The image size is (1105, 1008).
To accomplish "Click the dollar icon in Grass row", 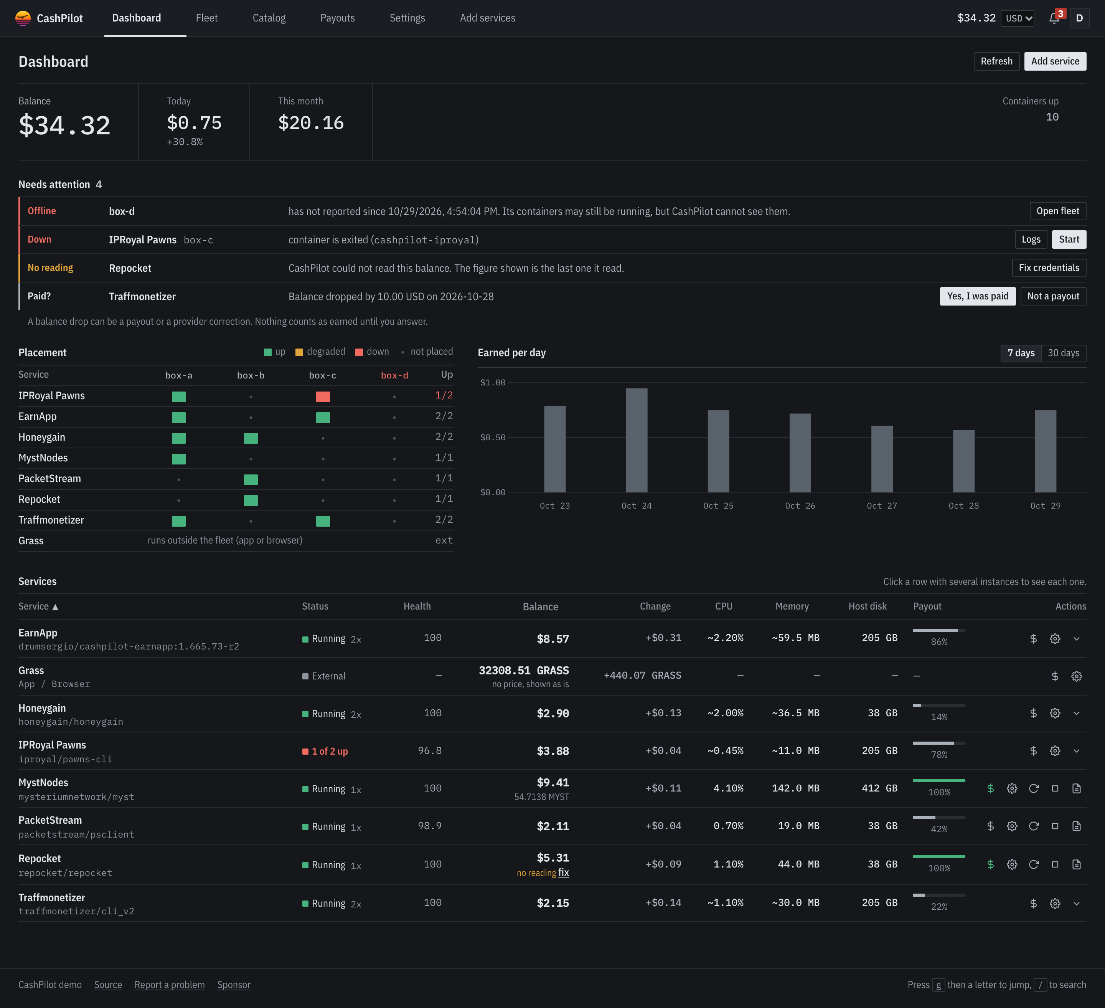I will (x=1055, y=676).
